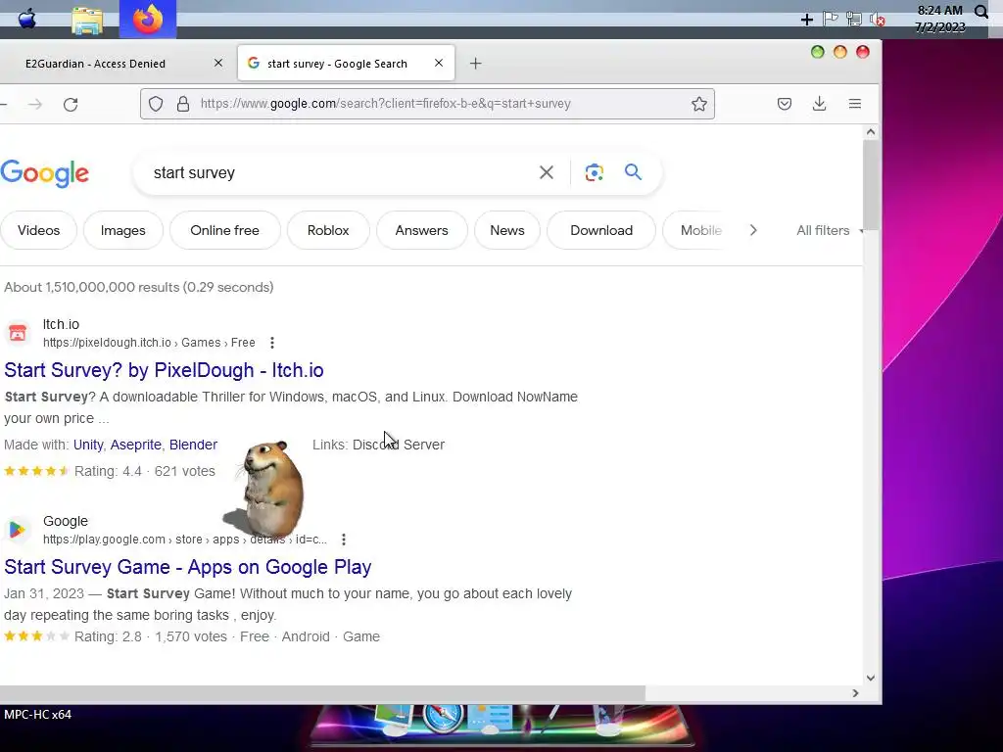Open options for the Itch.io result
This screenshot has width=1003, height=752.
coord(272,343)
